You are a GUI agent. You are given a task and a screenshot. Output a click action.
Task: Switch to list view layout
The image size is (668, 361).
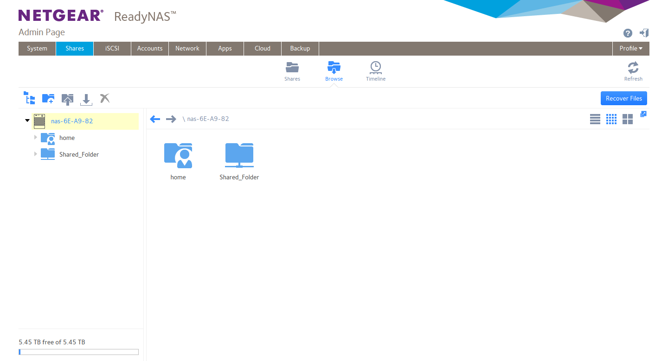click(595, 119)
